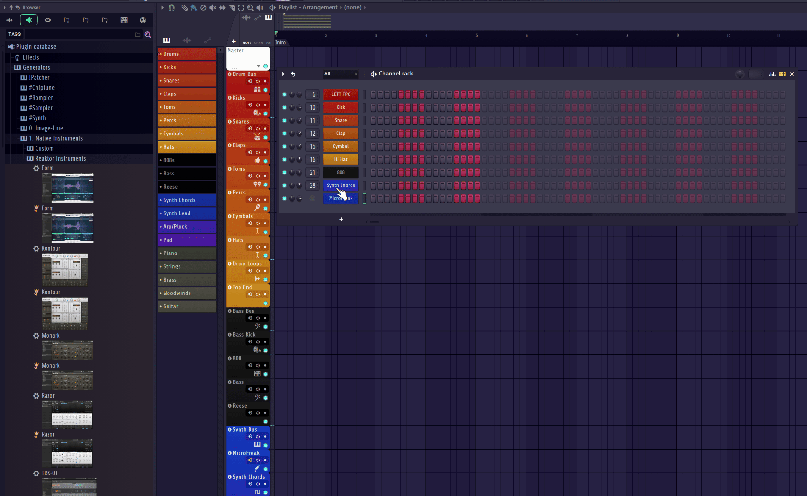Click the mixer track number 28 box
The width and height of the screenshot is (807, 496).
[312, 185]
